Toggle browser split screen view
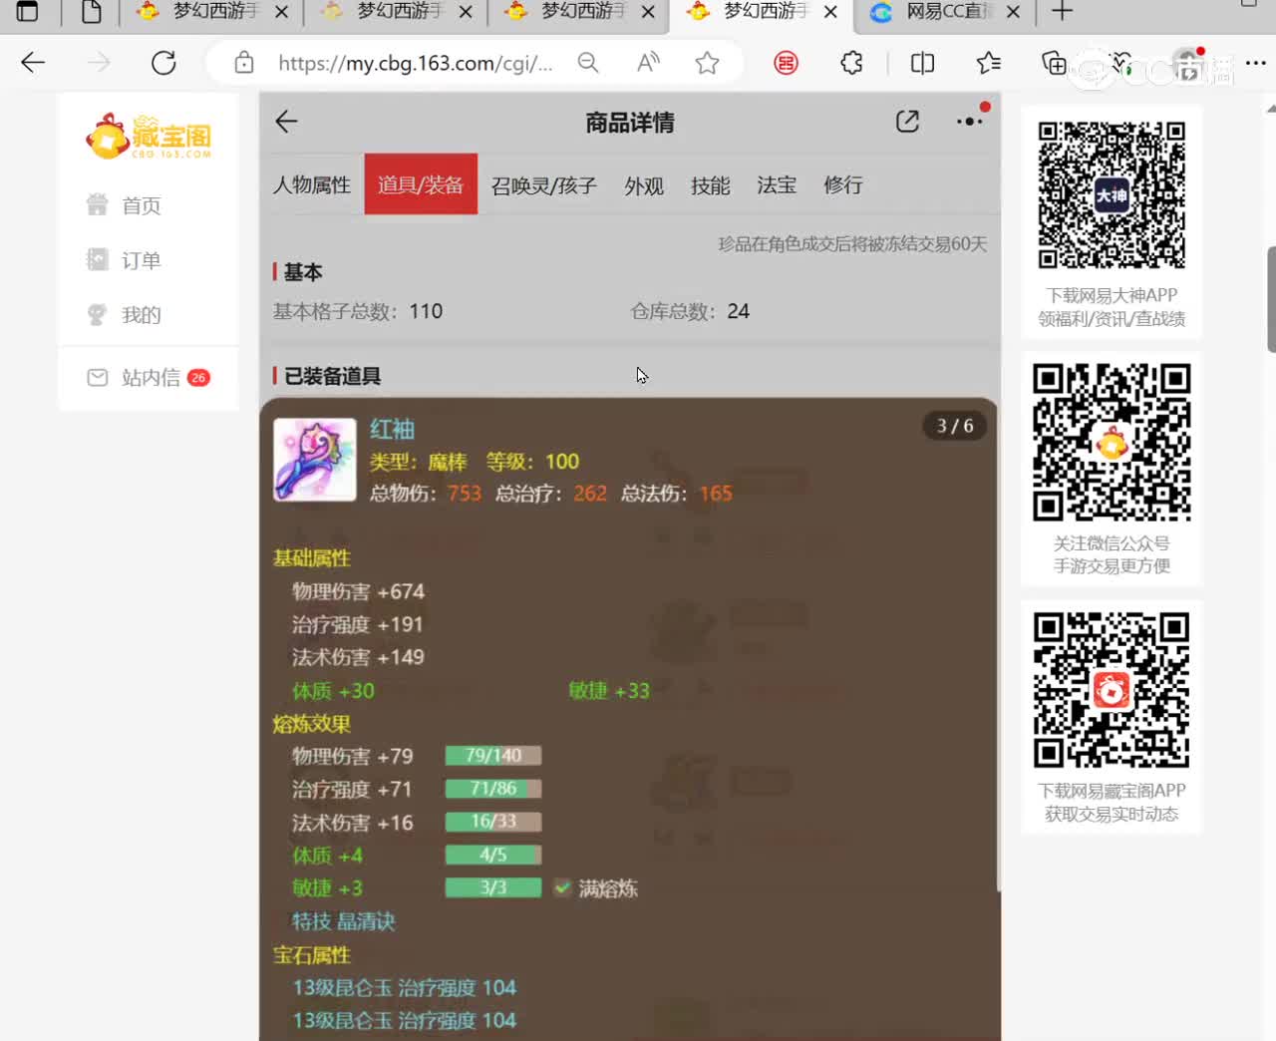Image resolution: width=1276 pixels, height=1041 pixels. 922,63
